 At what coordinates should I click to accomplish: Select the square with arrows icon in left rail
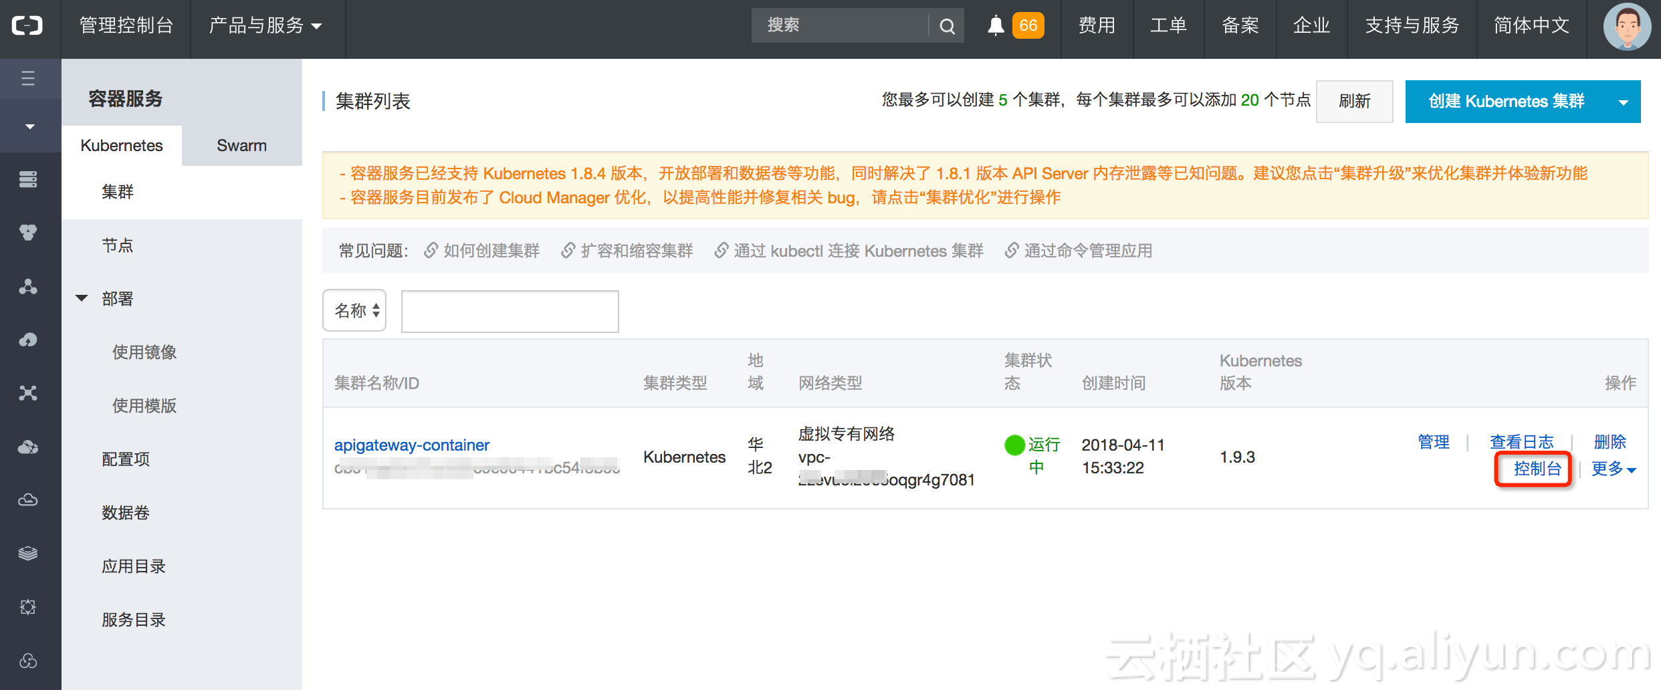click(28, 607)
